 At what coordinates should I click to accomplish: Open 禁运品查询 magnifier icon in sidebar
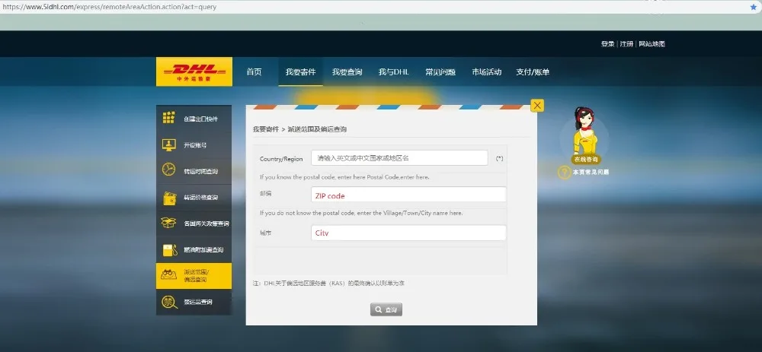(169, 302)
